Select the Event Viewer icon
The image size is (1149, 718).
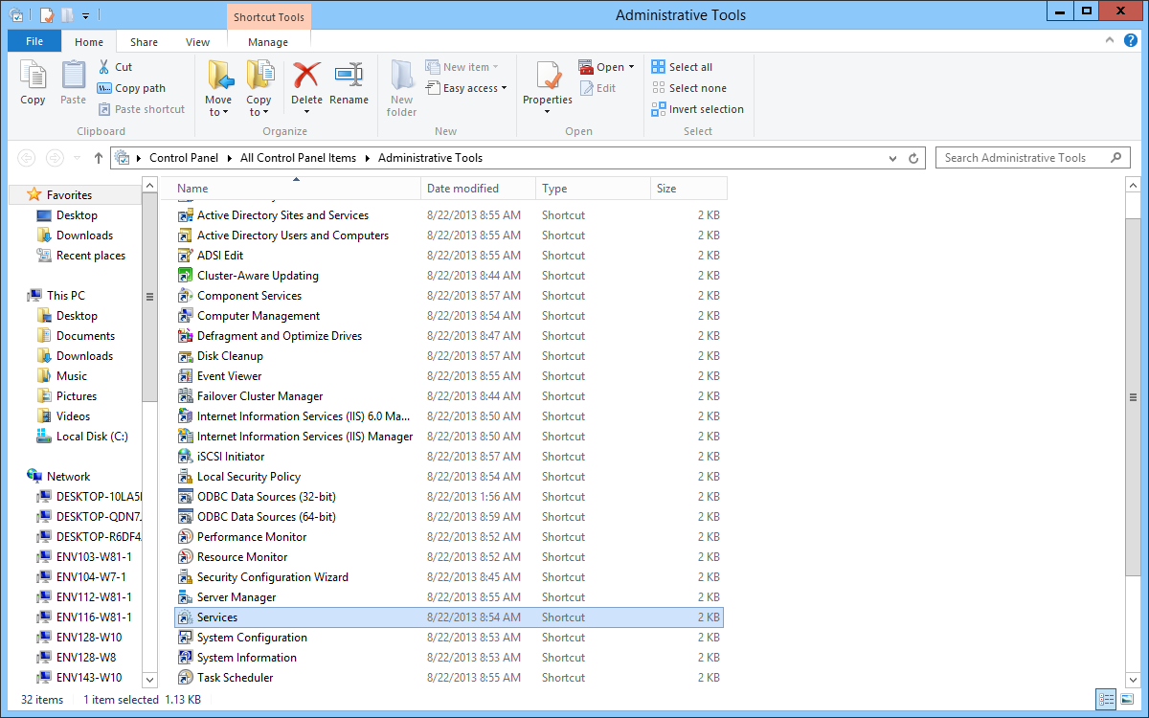186,376
